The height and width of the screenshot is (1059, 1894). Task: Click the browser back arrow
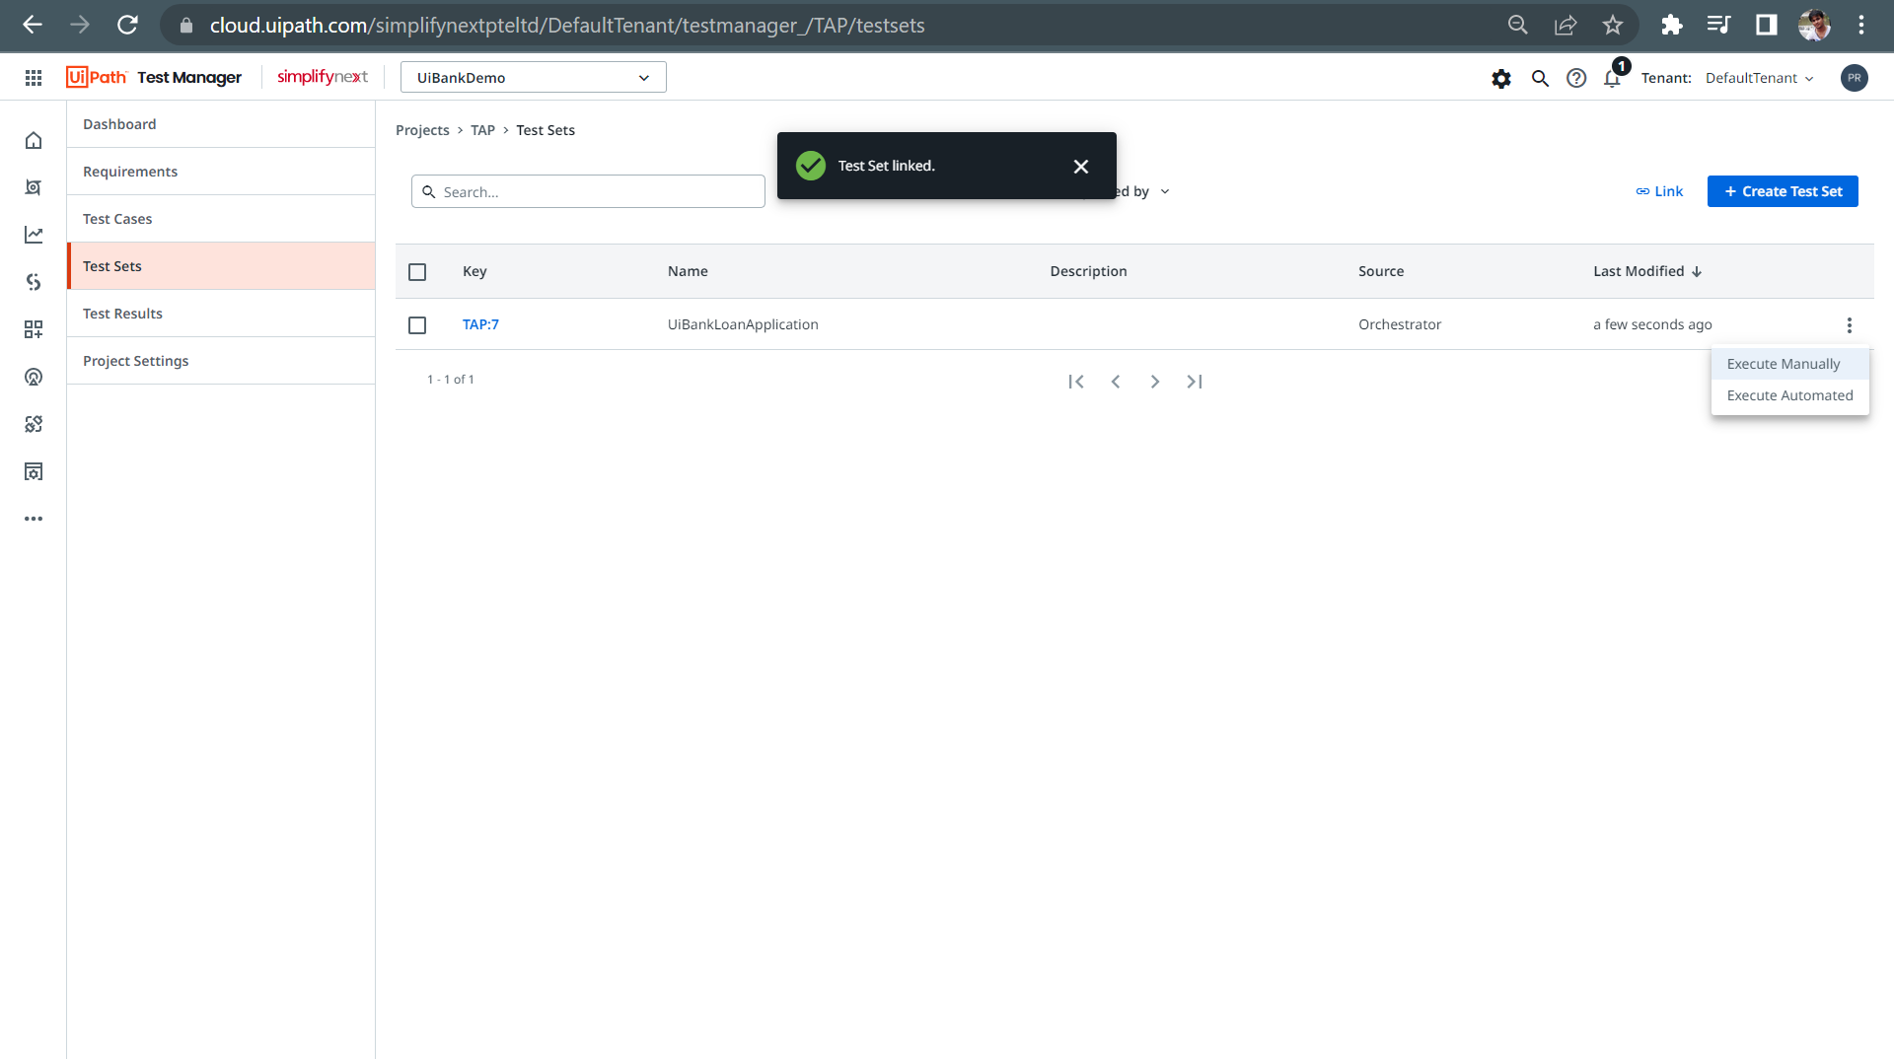tap(33, 25)
